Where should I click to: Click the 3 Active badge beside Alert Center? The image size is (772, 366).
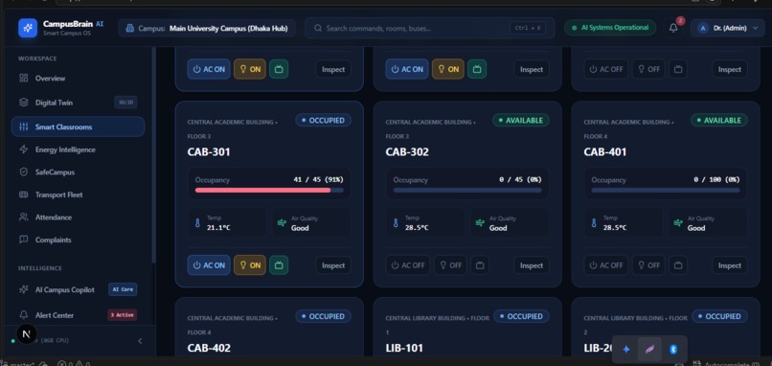coord(122,315)
